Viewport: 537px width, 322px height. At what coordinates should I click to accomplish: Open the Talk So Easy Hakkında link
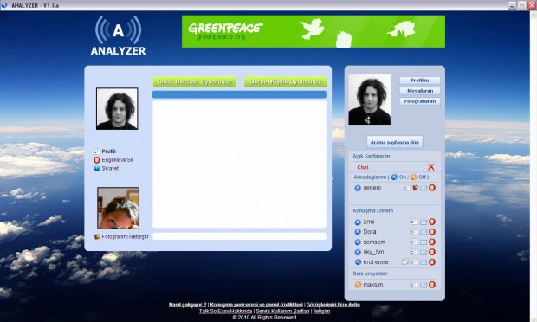pos(225,311)
